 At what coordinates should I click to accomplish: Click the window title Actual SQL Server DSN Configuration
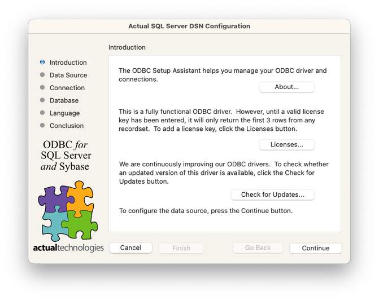tap(189, 26)
